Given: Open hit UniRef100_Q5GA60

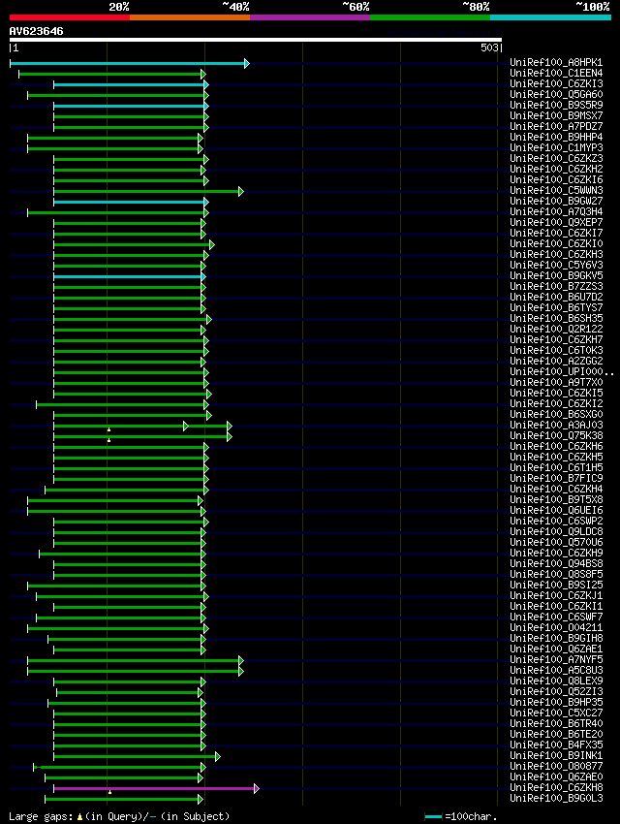Looking at the screenshot, I should tap(556, 95).
